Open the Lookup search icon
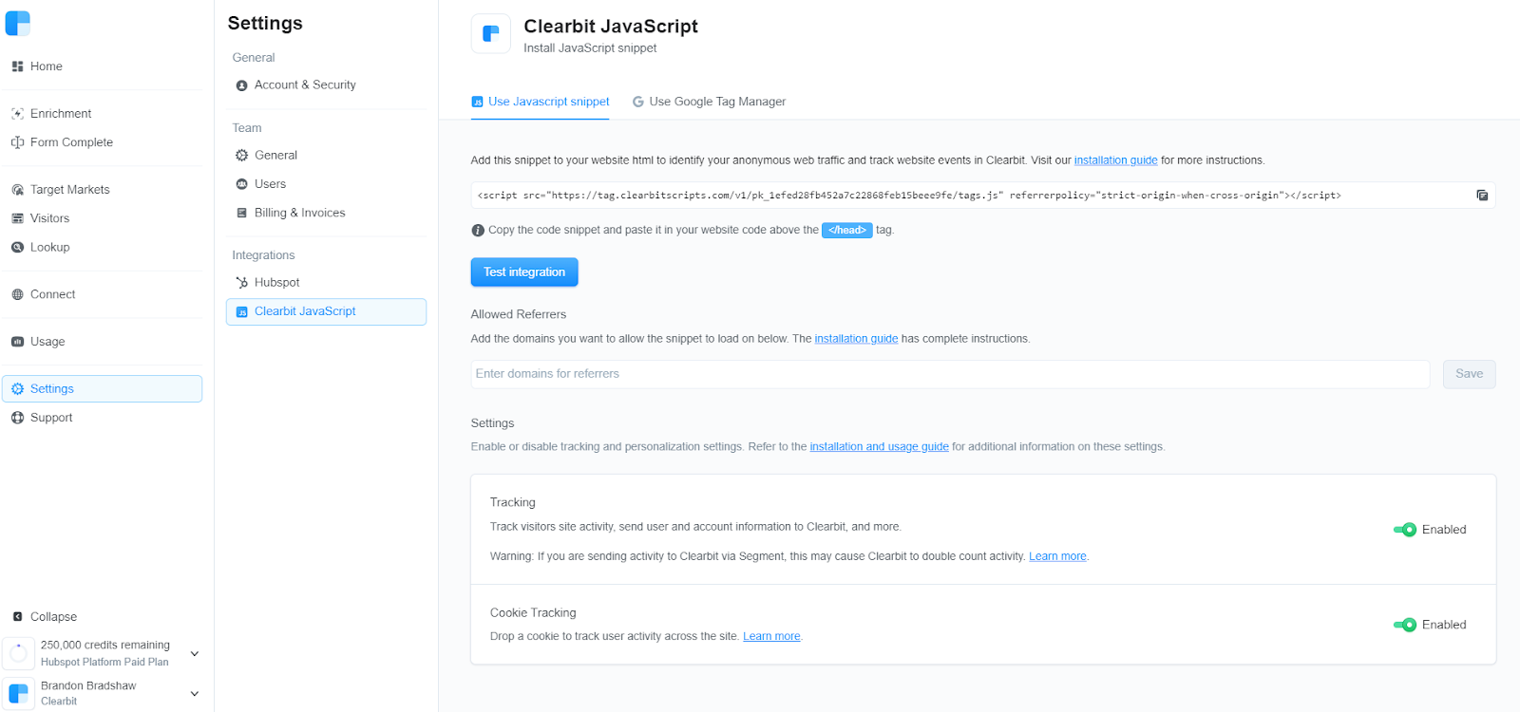Viewport: 1520px width, 712px height. coord(17,247)
